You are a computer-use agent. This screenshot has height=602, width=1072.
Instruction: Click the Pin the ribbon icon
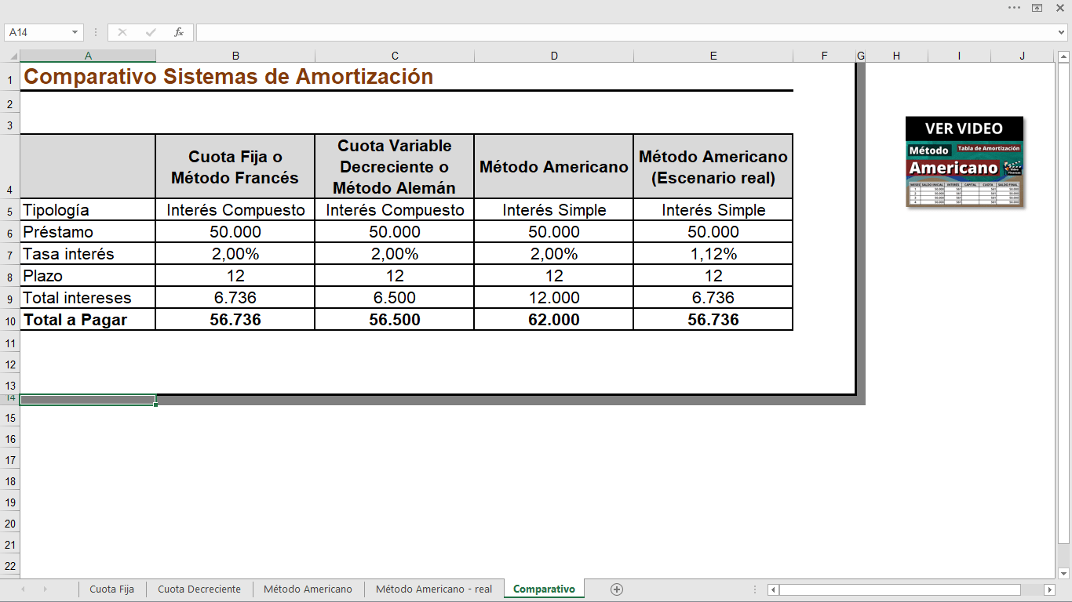point(1037,7)
